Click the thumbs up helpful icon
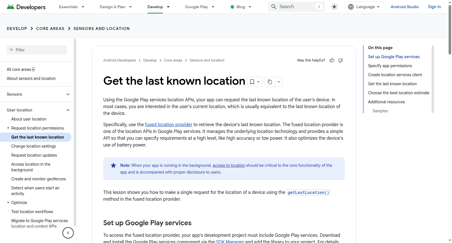 (332, 60)
